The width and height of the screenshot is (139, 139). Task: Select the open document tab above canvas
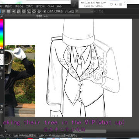(x=42, y=16)
